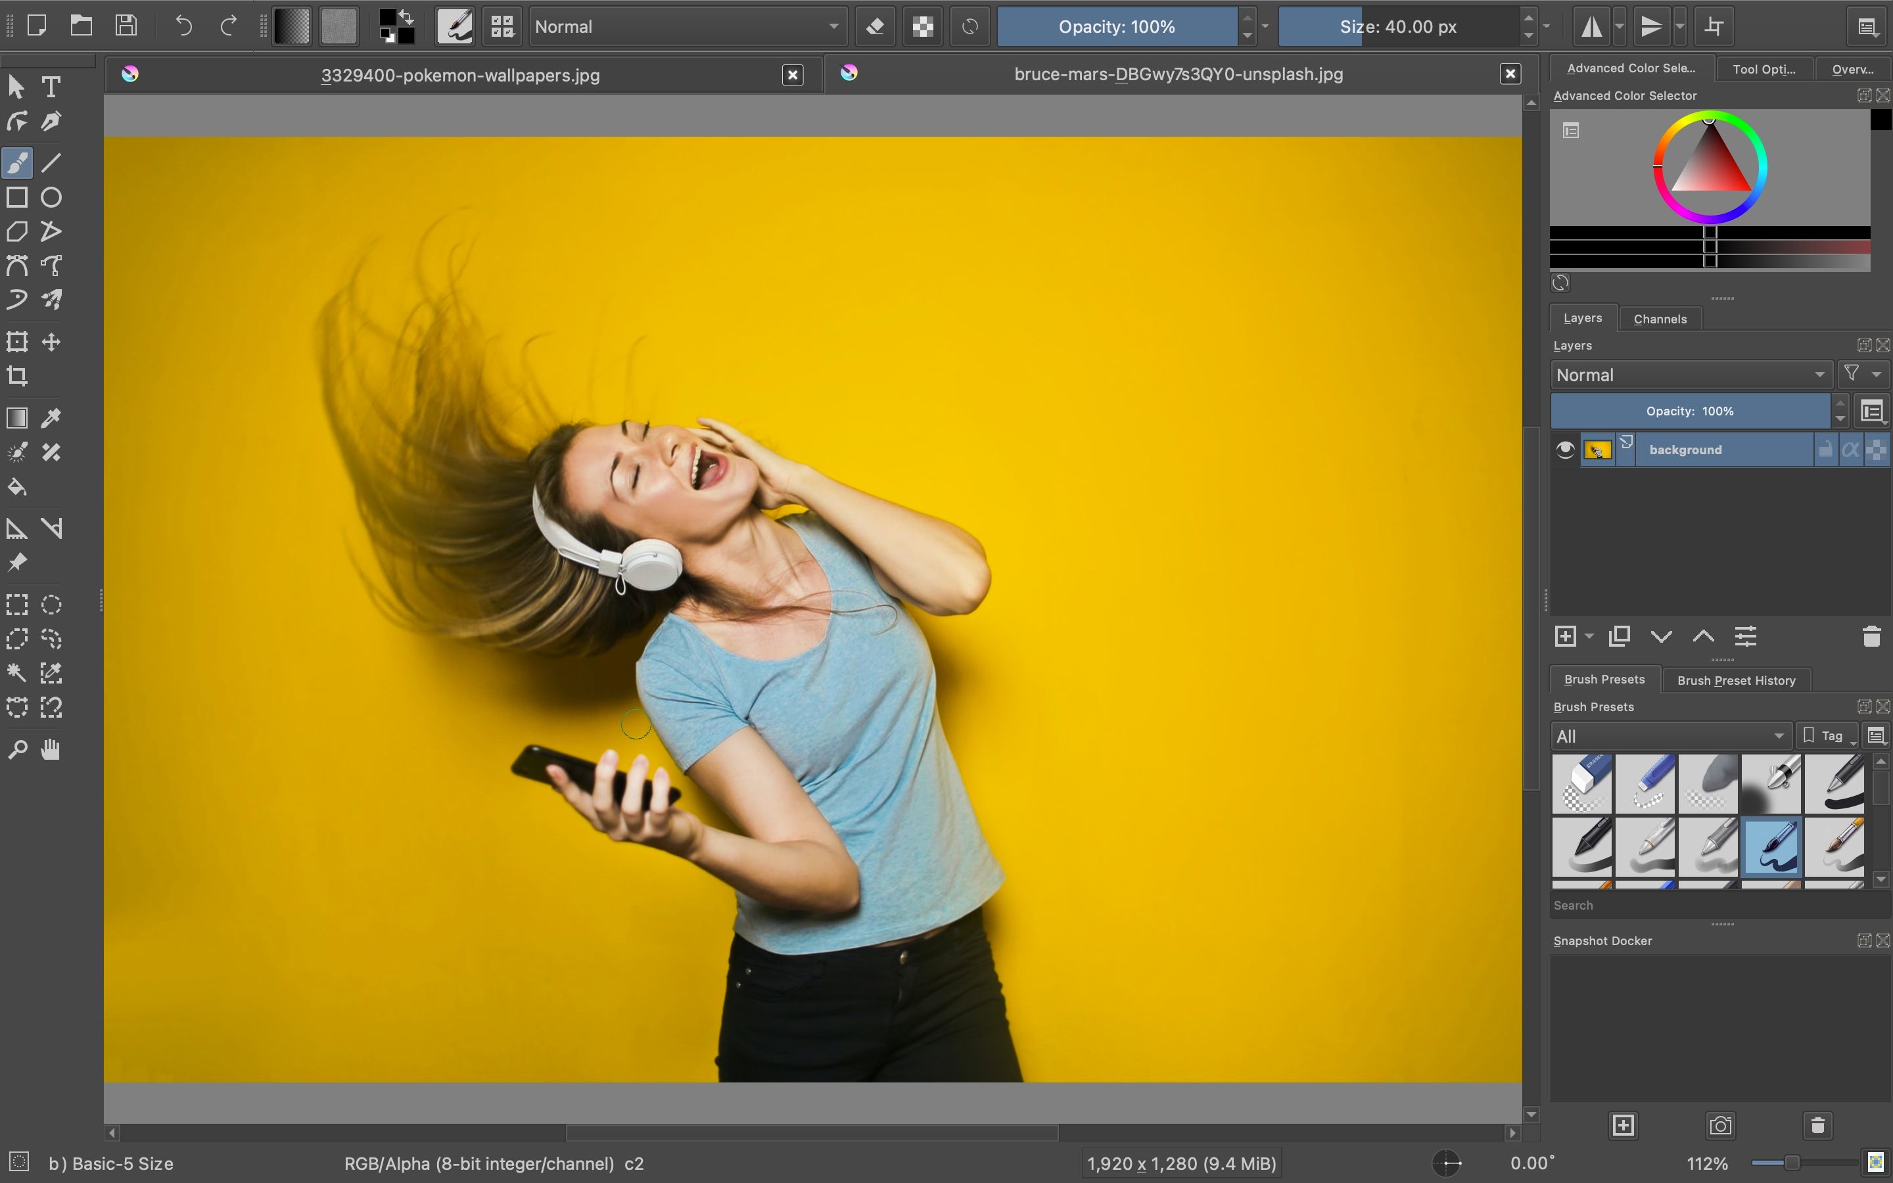The height and width of the screenshot is (1183, 1893).
Task: Switch to the Channels tab
Action: [1660, 319]
